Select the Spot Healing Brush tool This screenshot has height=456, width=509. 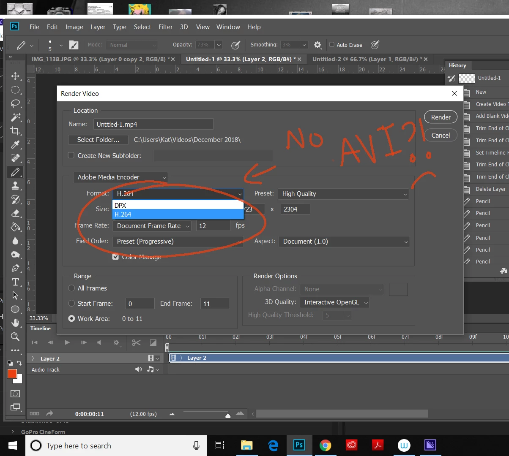pyautogui.click(x=15, y=158)
